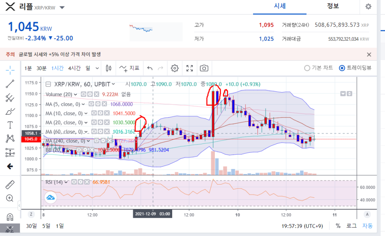Viewport: 385px width, 236px height.
Task: Open the 리플 XRP/KRW market dropdown arrow
Action: (x=62, y=8)
